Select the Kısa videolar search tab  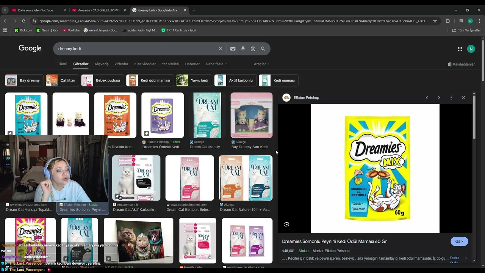tap(145, 64)
